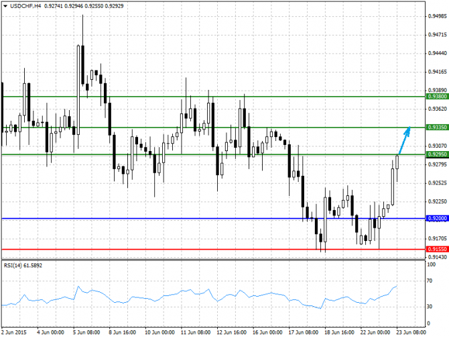Click the 0.91705 price axis label

(438, 238)
